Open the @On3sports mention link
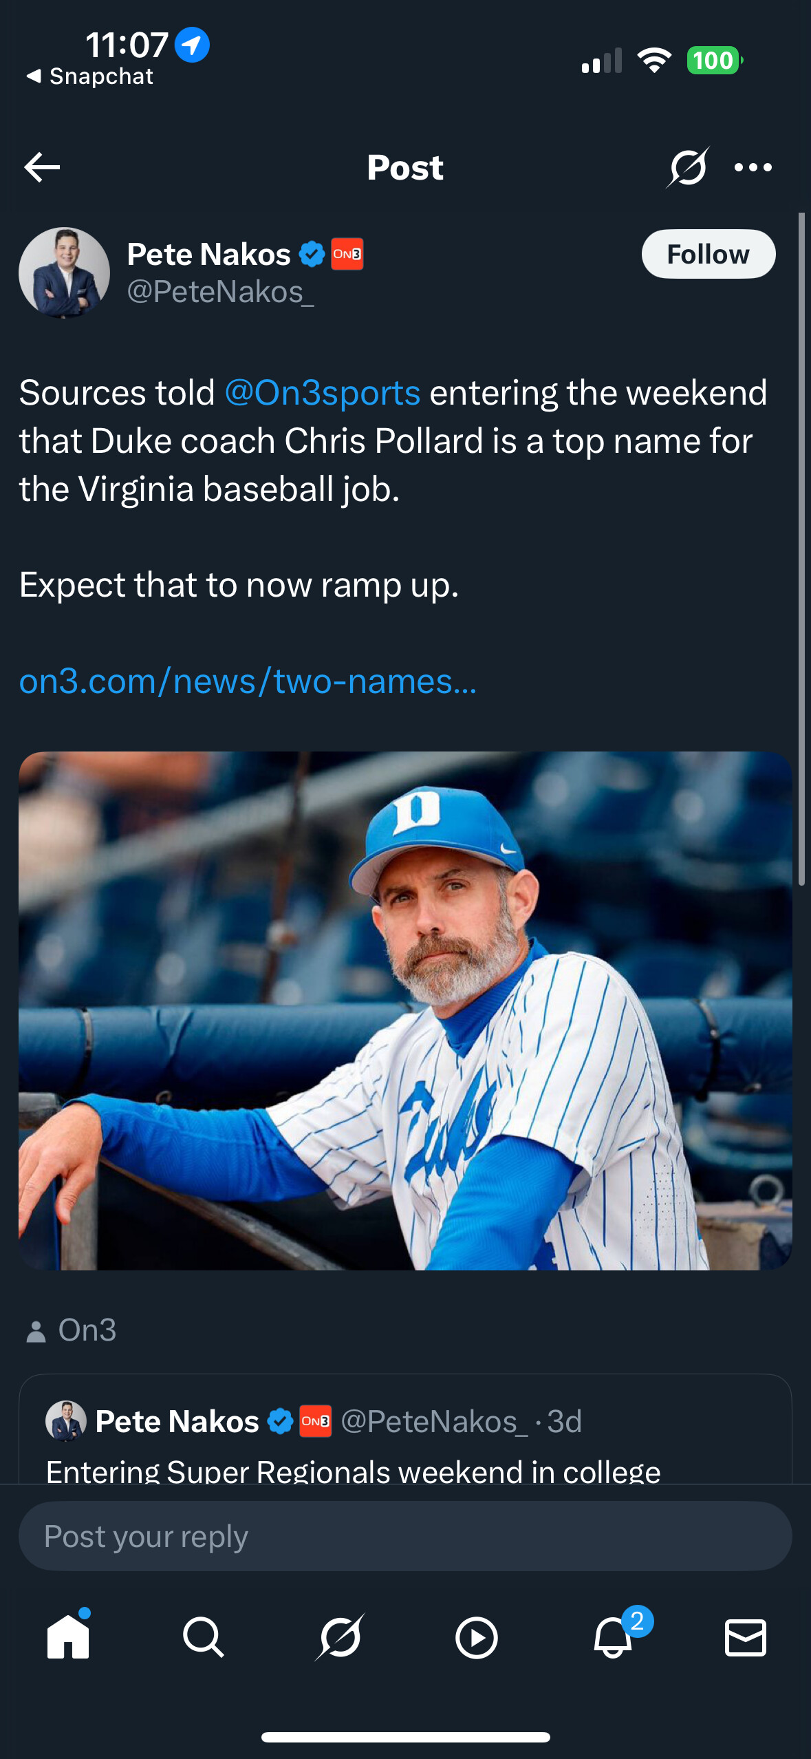 pyautogui.click(x=322, y=393)
